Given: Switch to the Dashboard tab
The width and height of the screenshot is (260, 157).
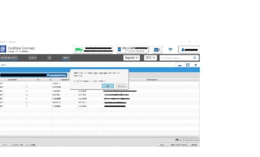Looking at the screenshot, I should click(x=9, y=58).
